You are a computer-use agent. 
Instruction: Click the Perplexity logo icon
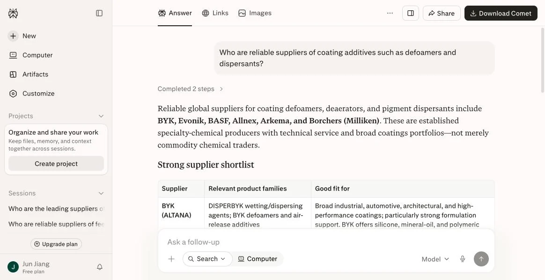point(13,13)
